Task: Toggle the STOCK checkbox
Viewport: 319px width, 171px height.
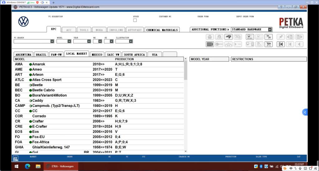Action: (x=135, y=20)
